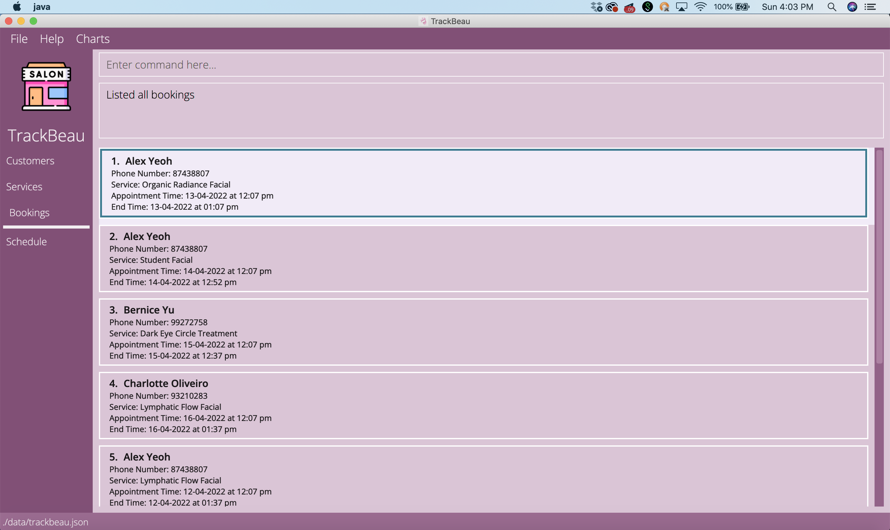Screen dimensions: 890x530
Task: Open the Help menu
Action: pos(52,39)
